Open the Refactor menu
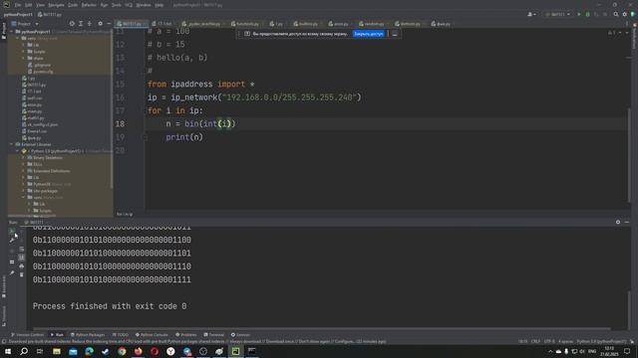638x358 pixels. tap(89, 5)
